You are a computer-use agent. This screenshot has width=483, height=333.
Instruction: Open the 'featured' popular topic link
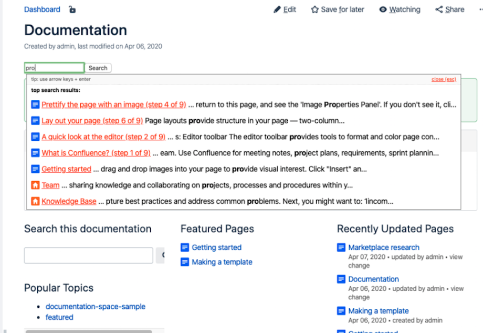pos(59,317)
